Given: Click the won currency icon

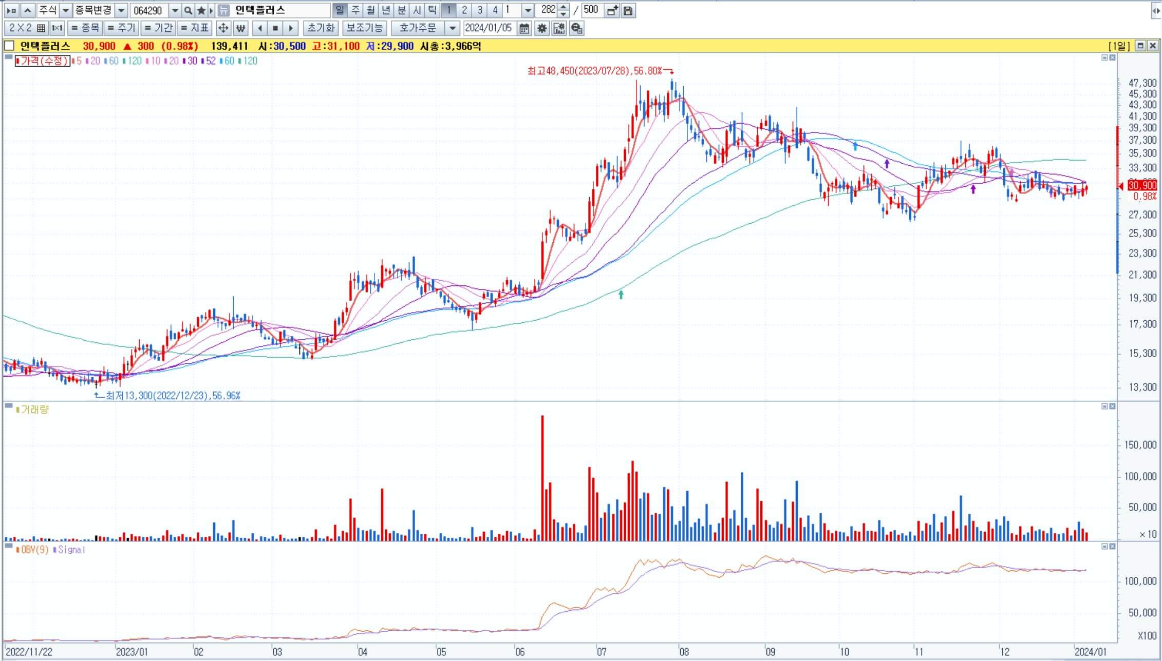Looking at the screenshot, I should pos(240,28).
